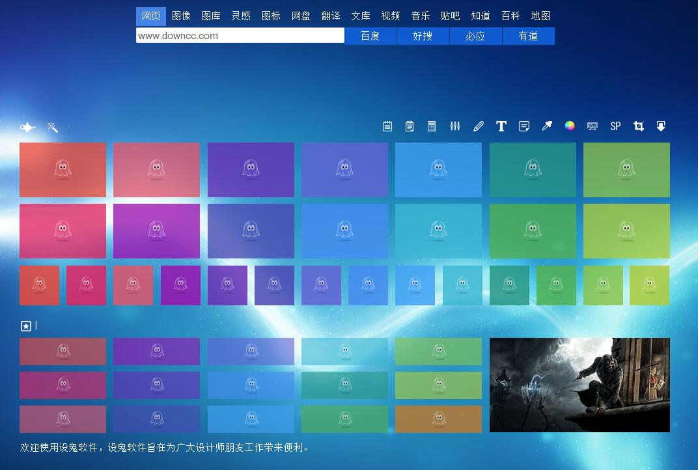
Task: Open the equalizer sliders icon
Action: tap(455, 126)
